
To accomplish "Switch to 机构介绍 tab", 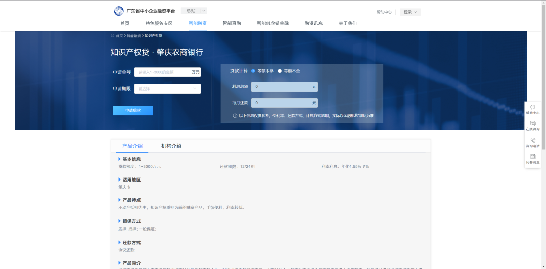I will pyautogui.click(x=171, y=146).
